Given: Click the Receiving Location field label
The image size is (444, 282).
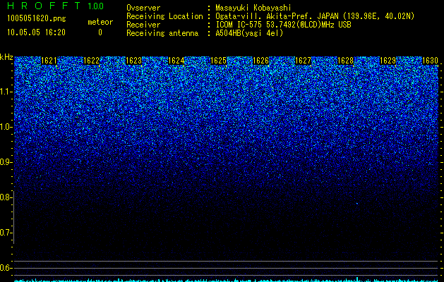Looking at the screenshot, I should pyautogui.click(x=164, y=16).
